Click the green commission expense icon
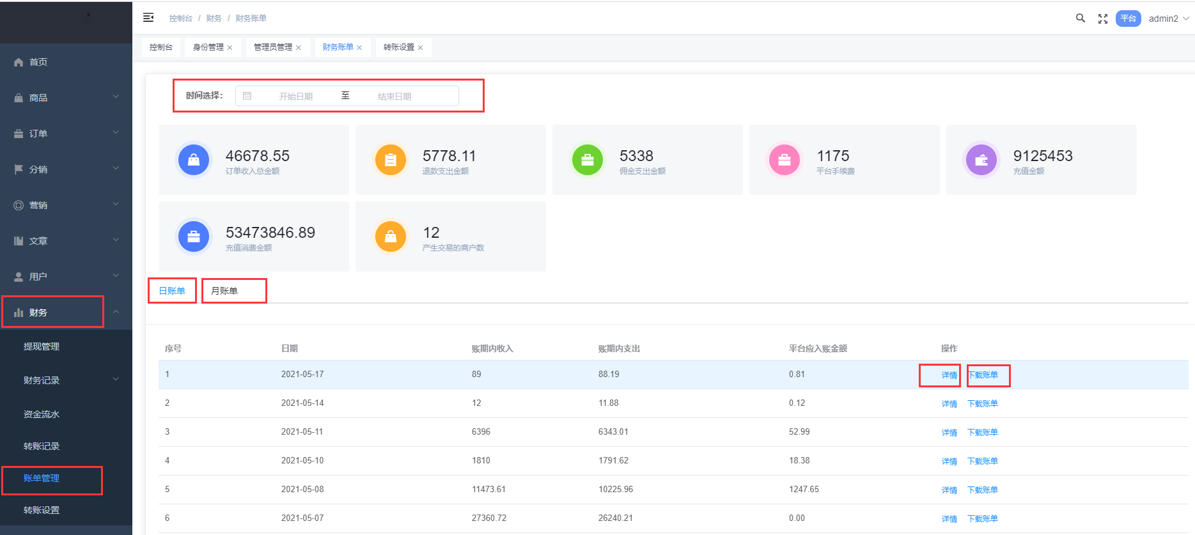This screenshot has height=535, width=1195. tap(588, 160)
